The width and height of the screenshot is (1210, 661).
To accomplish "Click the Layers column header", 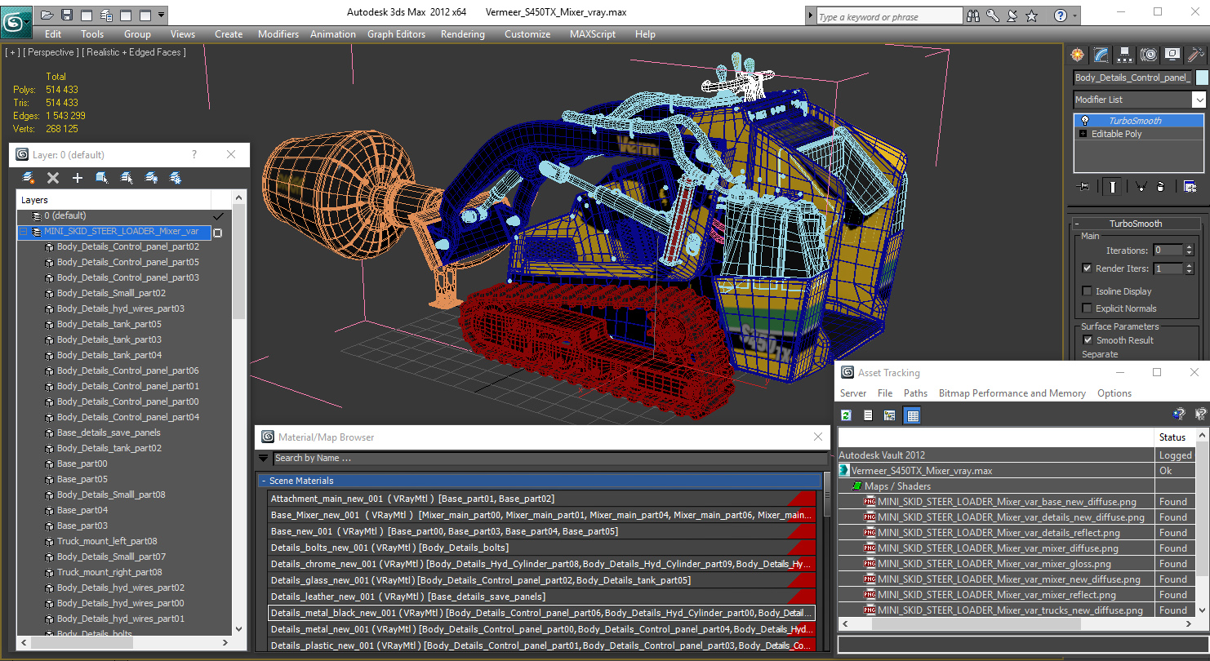I will [x=114, y=200].
